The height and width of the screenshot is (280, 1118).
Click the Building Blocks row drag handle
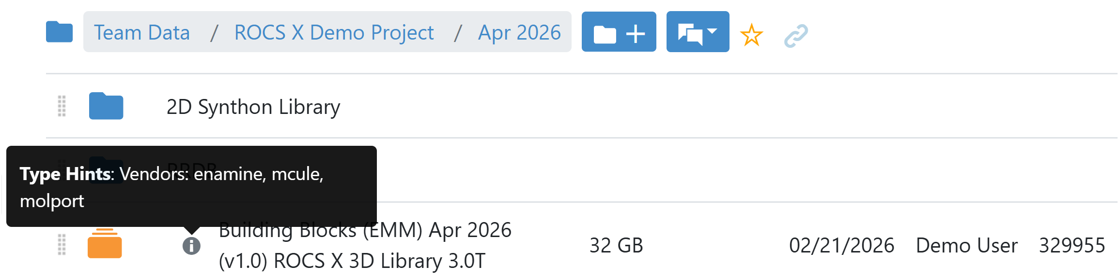[62, 245]
